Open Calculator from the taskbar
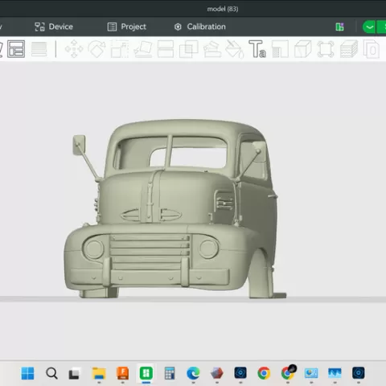This screenshot has width=386, height=386. 170,373
